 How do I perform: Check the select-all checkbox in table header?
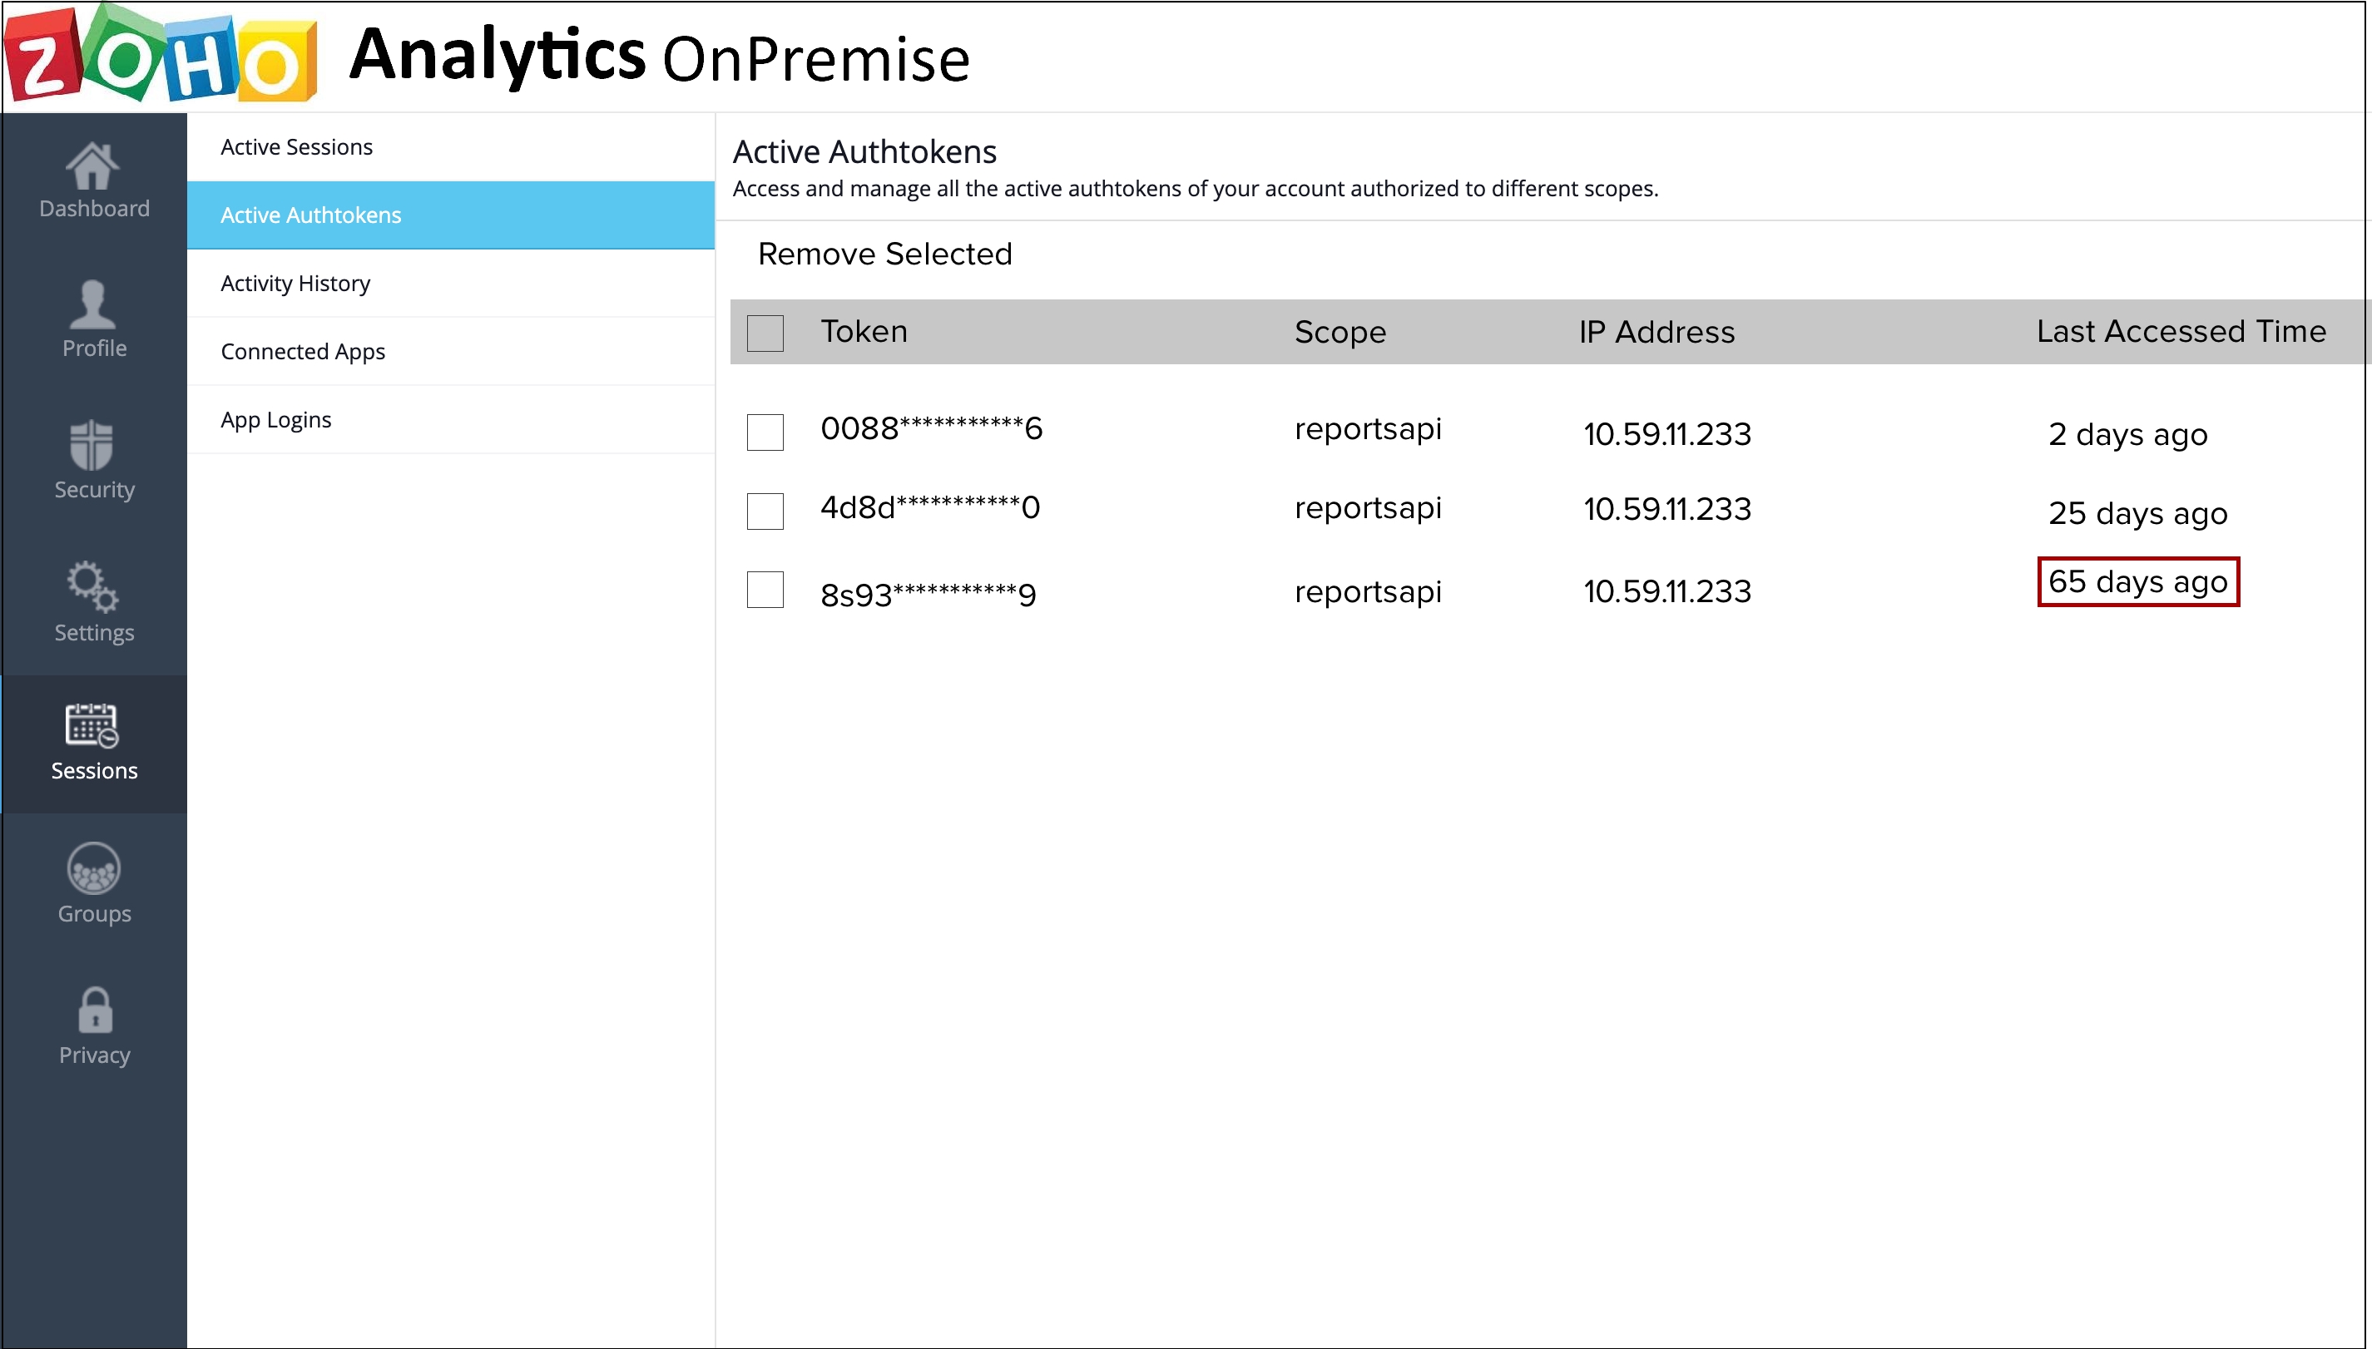(x=765, y=333)
